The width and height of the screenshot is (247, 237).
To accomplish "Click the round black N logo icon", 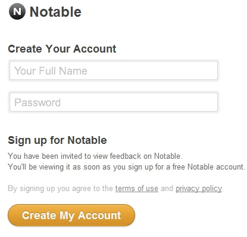I will [x=17, y=11].
